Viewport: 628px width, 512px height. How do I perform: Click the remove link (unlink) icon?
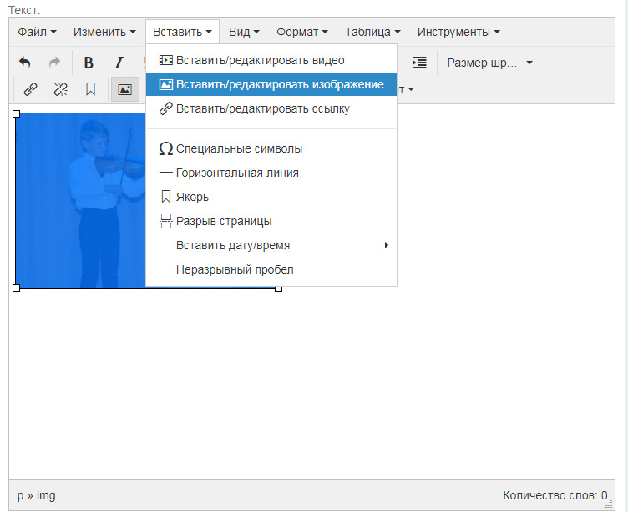pyautogui.click(x=60, y=88)
